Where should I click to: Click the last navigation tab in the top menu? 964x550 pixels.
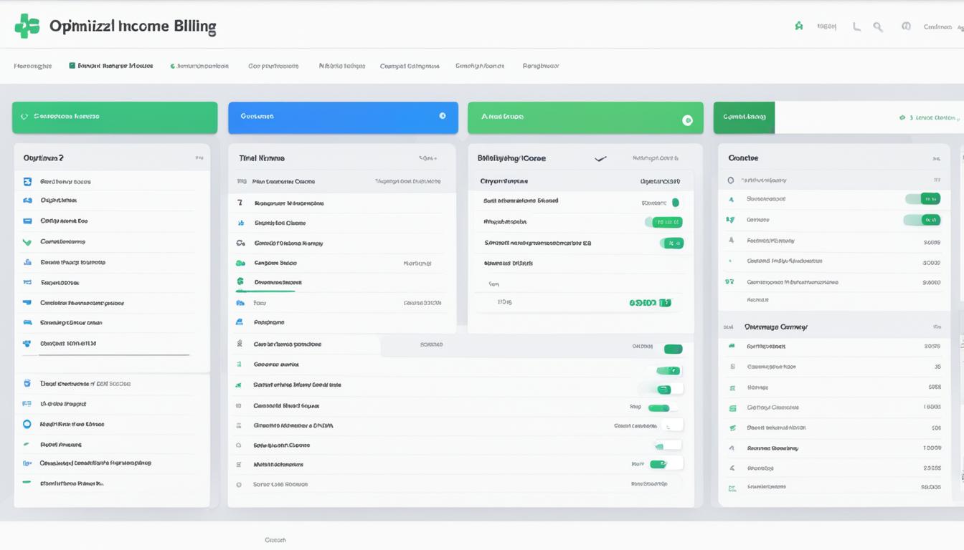540,65
